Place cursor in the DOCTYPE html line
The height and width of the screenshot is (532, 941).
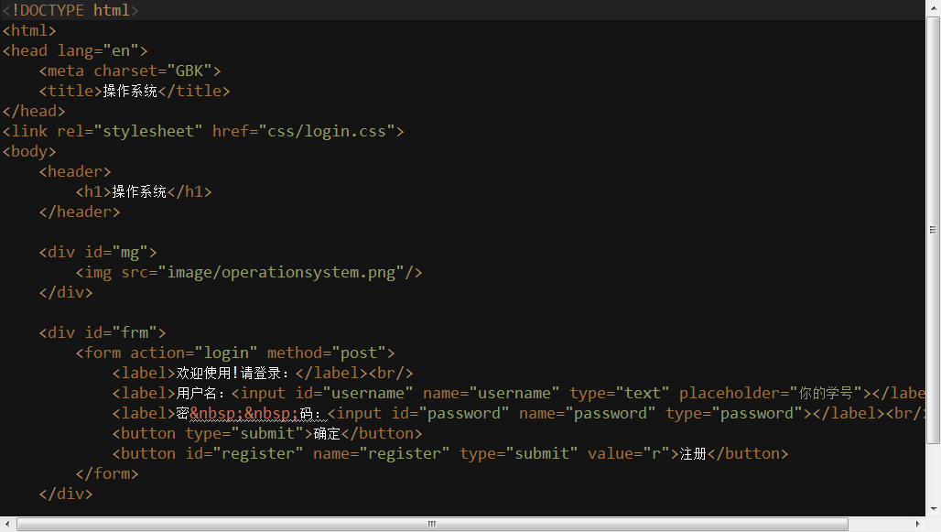[x=71, y=11]
